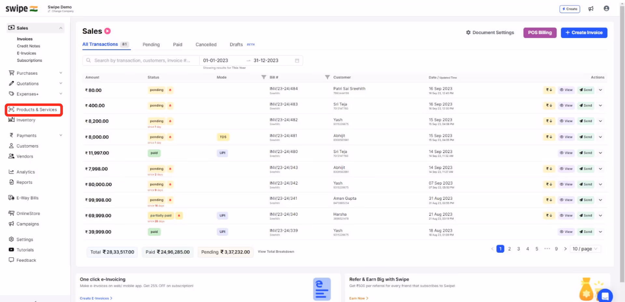Record payment for INV/23-24/482
625x302 pixels.
549,121
